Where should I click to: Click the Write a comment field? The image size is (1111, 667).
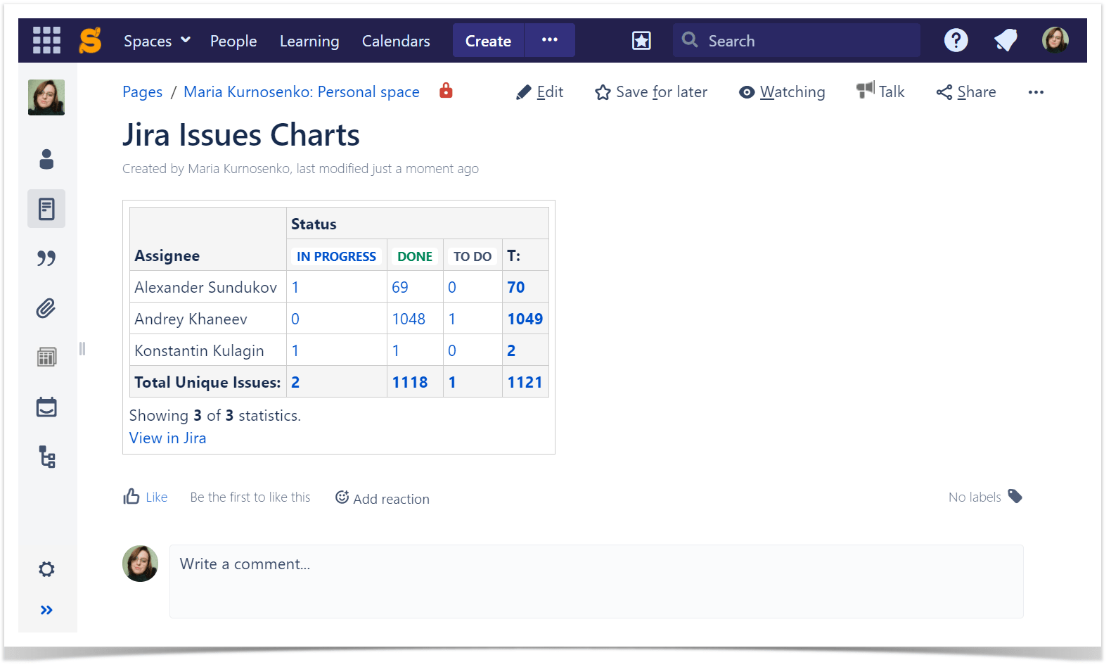[x=596, y=581]
